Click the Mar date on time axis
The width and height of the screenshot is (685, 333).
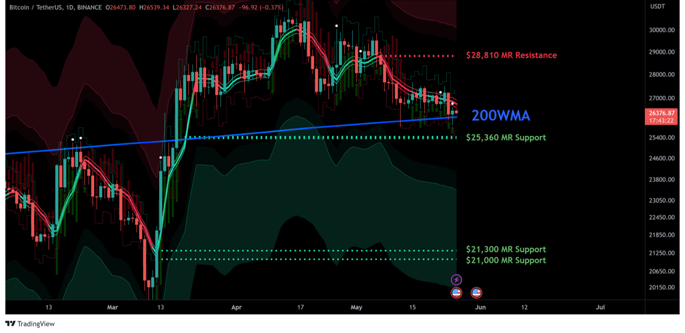(x=112, y=307)
